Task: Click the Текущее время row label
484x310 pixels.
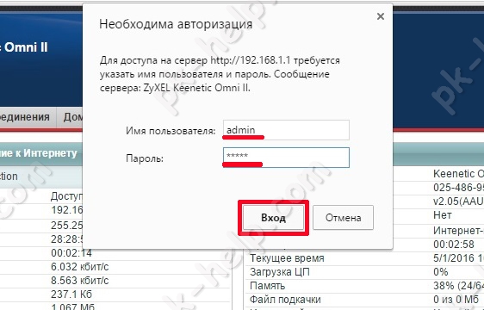Action: click(x=287, y=257)
